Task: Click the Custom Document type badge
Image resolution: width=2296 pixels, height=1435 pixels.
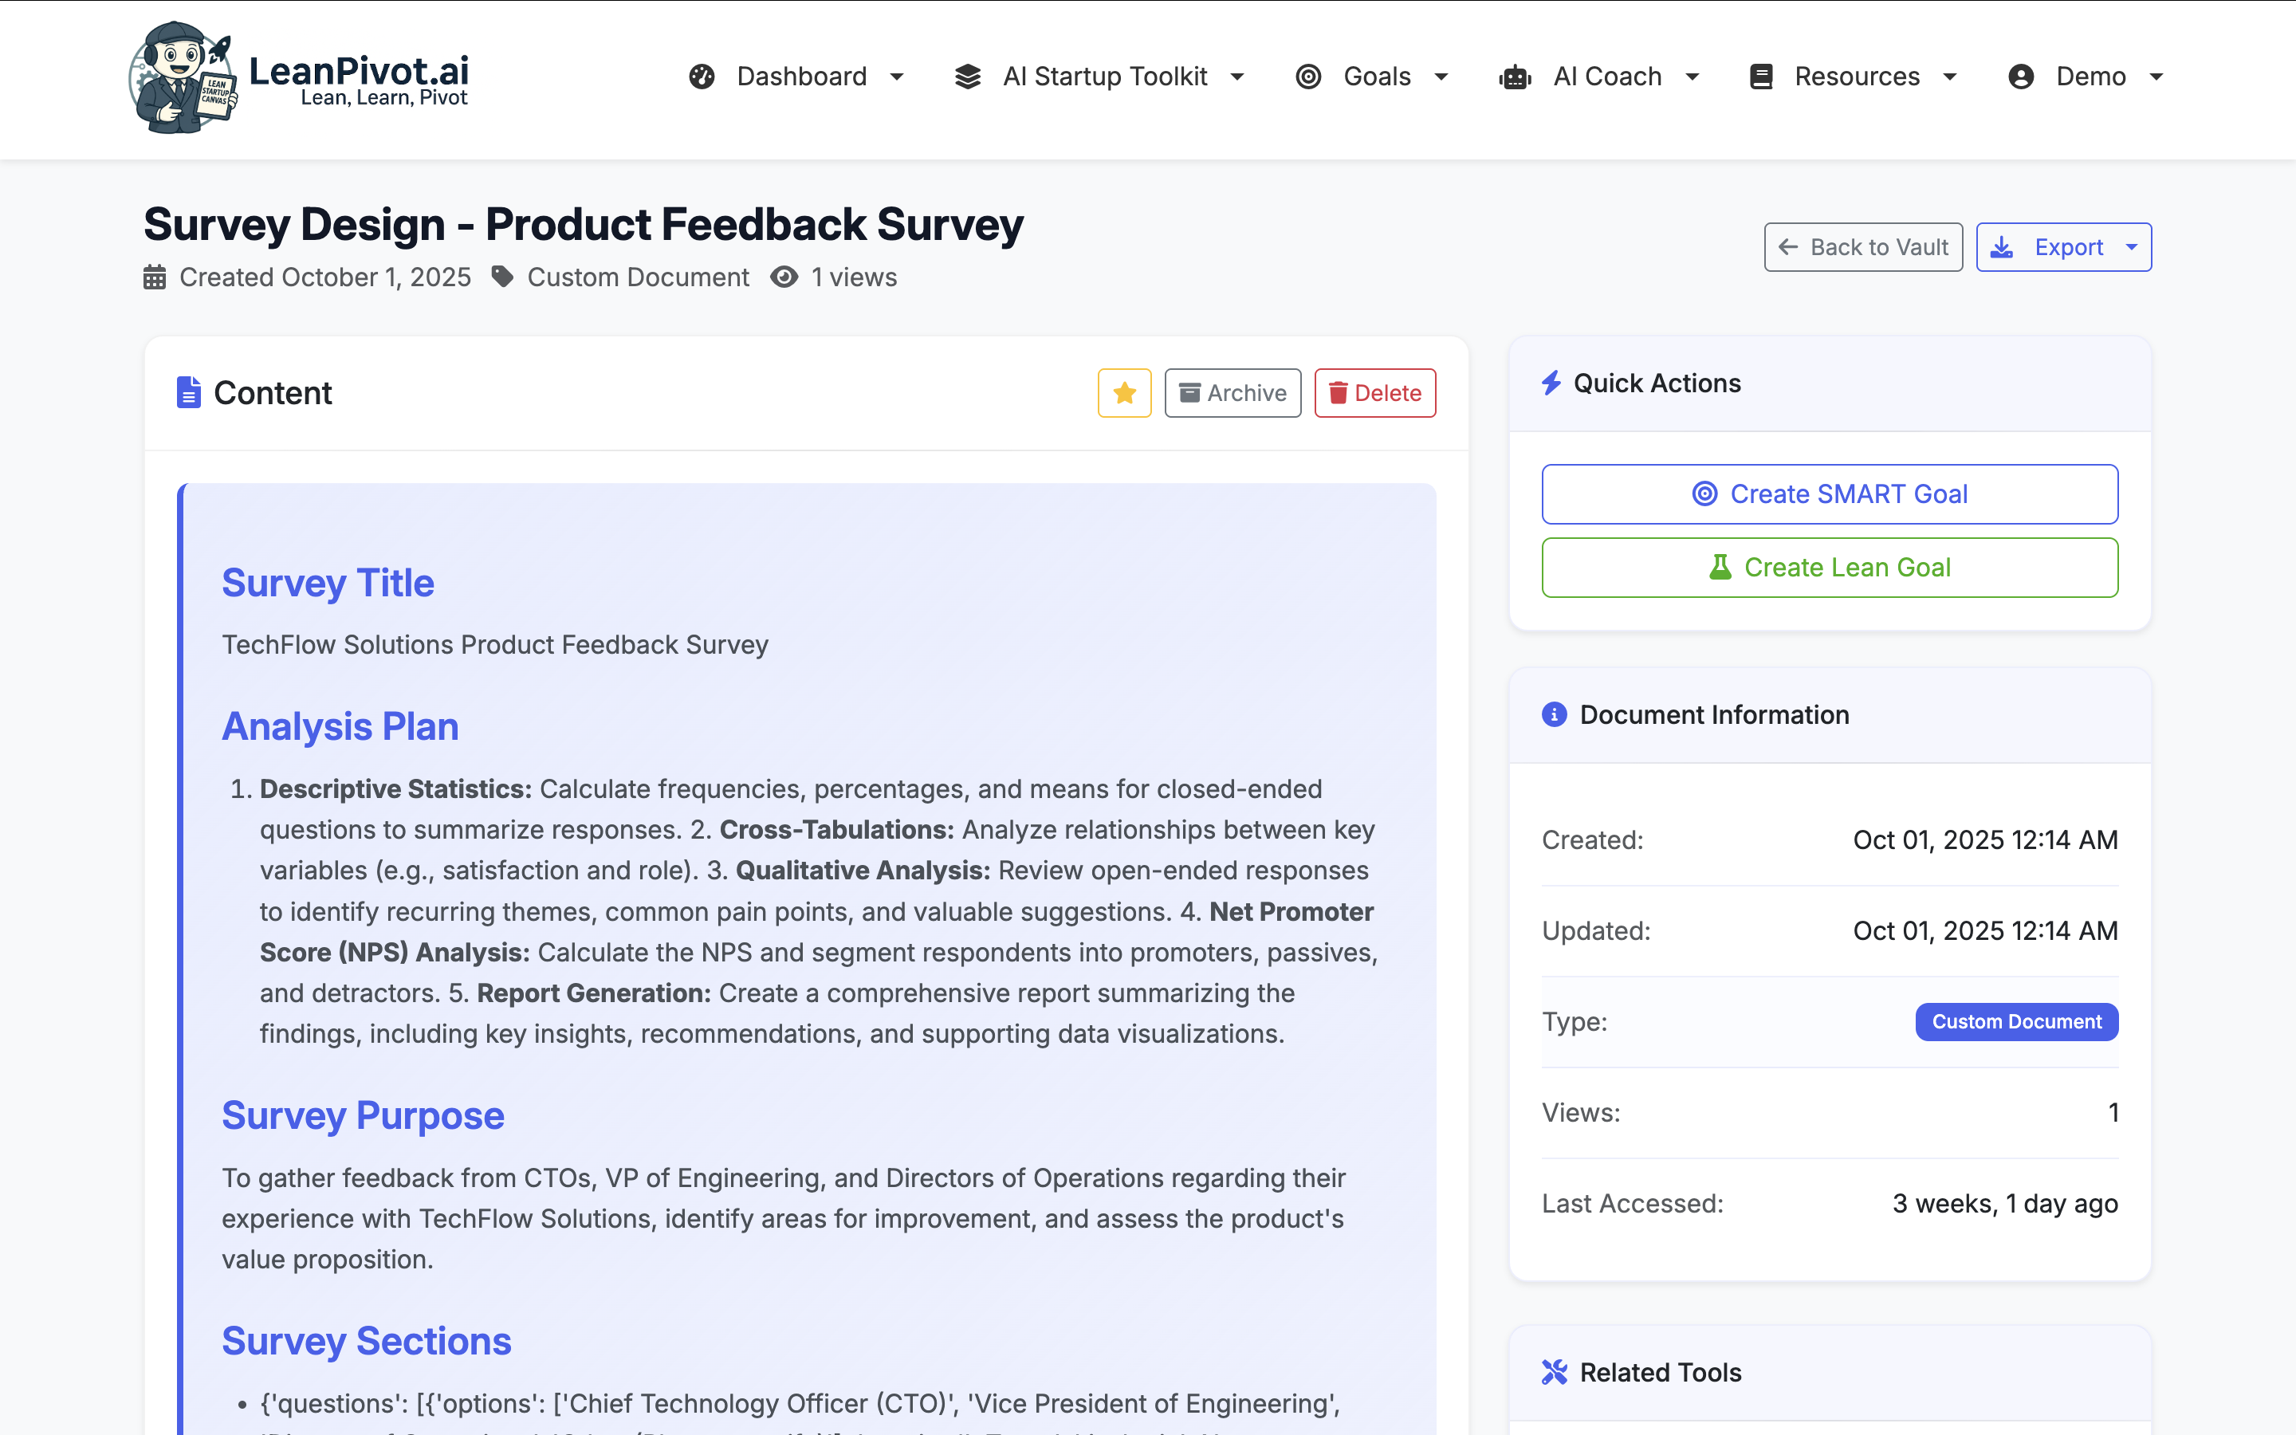Action: [x=2016, y=1021]
